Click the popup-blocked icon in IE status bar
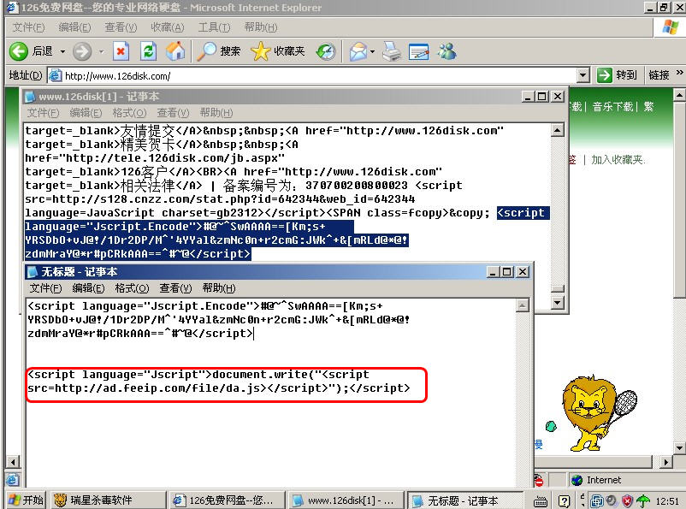Viewport: 686px width, 509px height. [539, 480]
